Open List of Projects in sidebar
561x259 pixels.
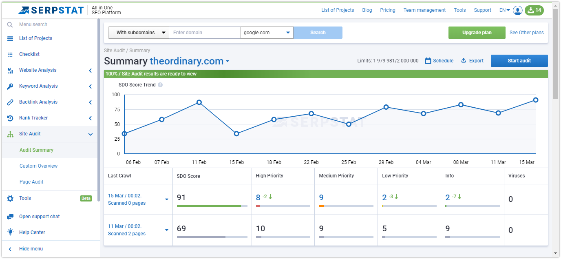[x=35, y=38]
